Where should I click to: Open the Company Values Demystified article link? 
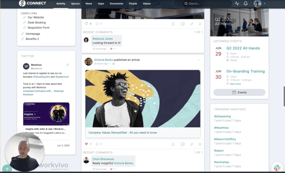click(123, 133)
